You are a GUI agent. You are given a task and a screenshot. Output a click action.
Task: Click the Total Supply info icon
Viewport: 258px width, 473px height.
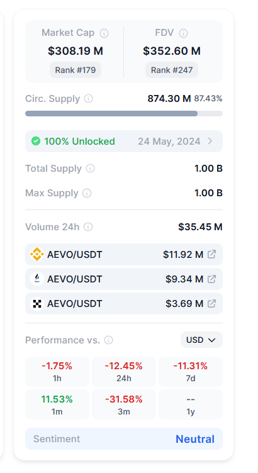(x=90, y=169)
